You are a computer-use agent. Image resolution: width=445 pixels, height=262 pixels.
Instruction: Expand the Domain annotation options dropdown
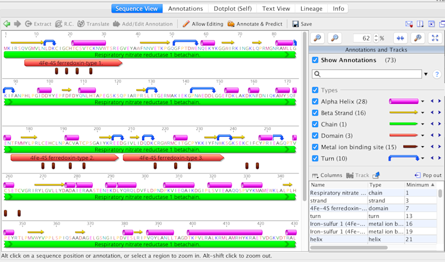[x=422, y=135]
